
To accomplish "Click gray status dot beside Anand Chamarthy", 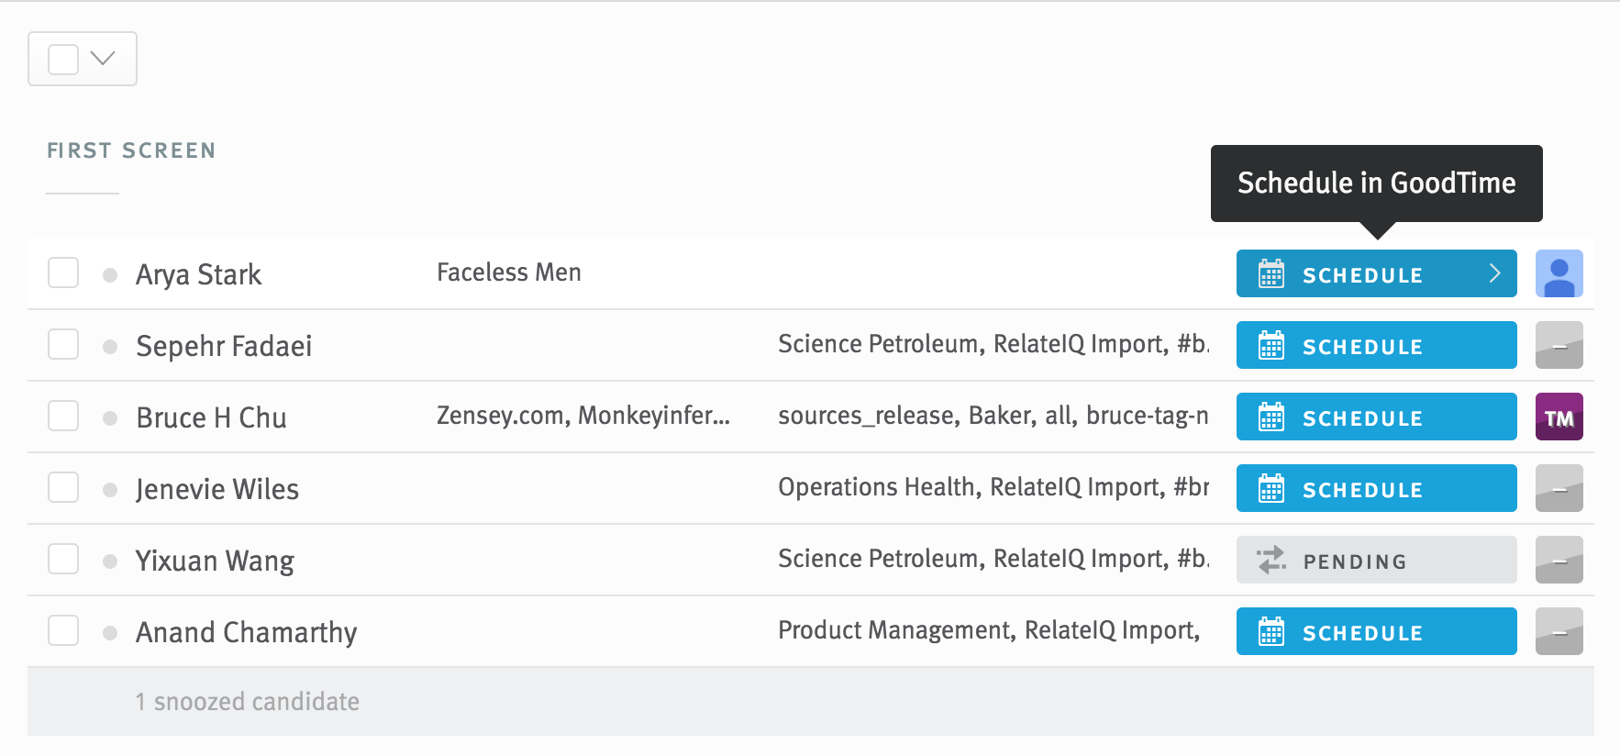I will [x=110, y=633].
